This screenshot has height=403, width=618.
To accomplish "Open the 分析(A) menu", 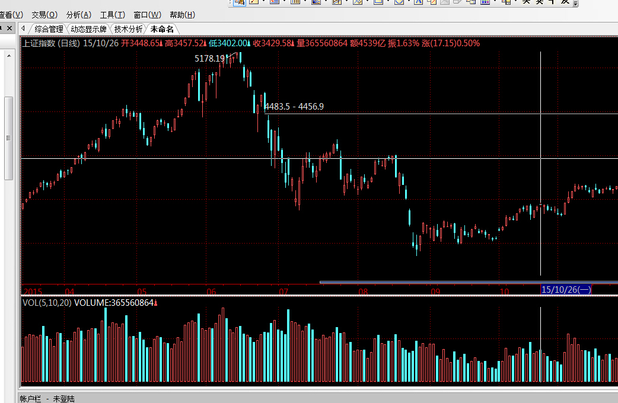I will point(79,15).
